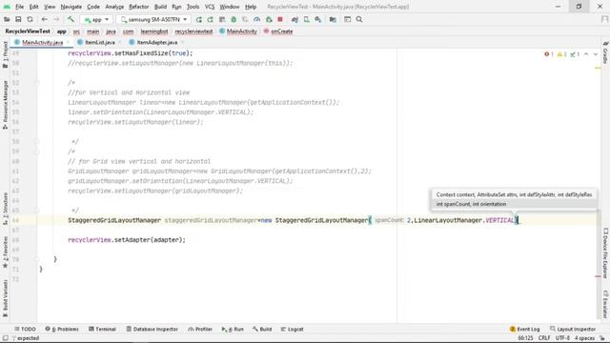Click the 4 spaces indent selector
The width and height of the screenshot is (610, 343).
pos(584,338)
